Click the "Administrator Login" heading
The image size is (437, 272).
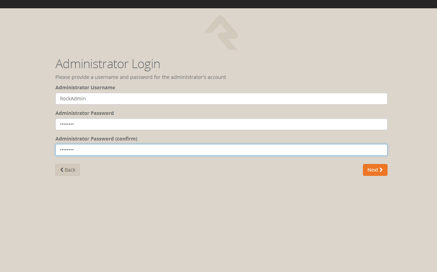(x=108, y=64)
